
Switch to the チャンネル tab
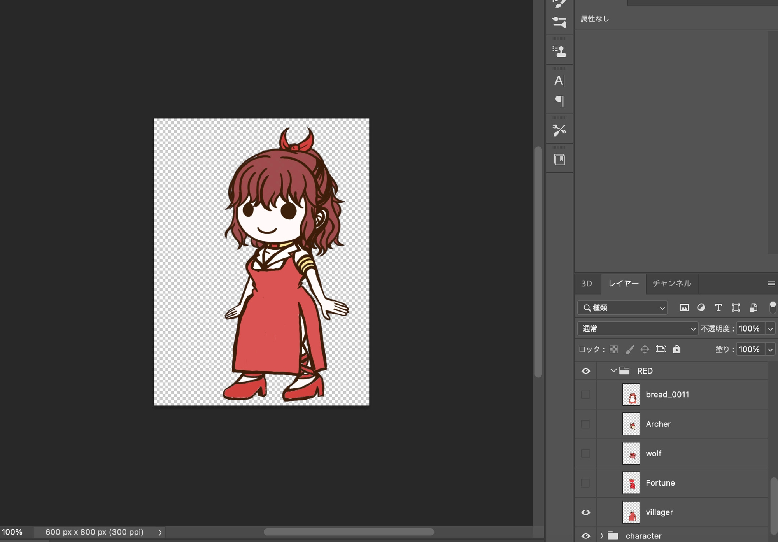[x=671, y=284]
